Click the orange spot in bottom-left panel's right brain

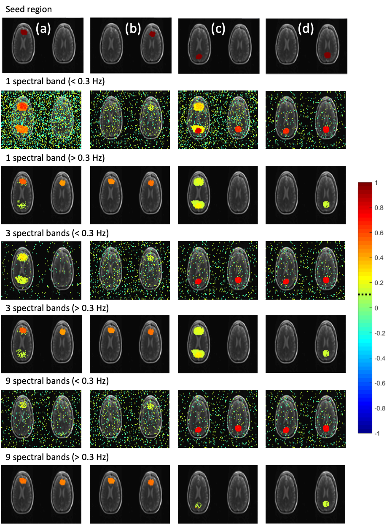point(62,481)
